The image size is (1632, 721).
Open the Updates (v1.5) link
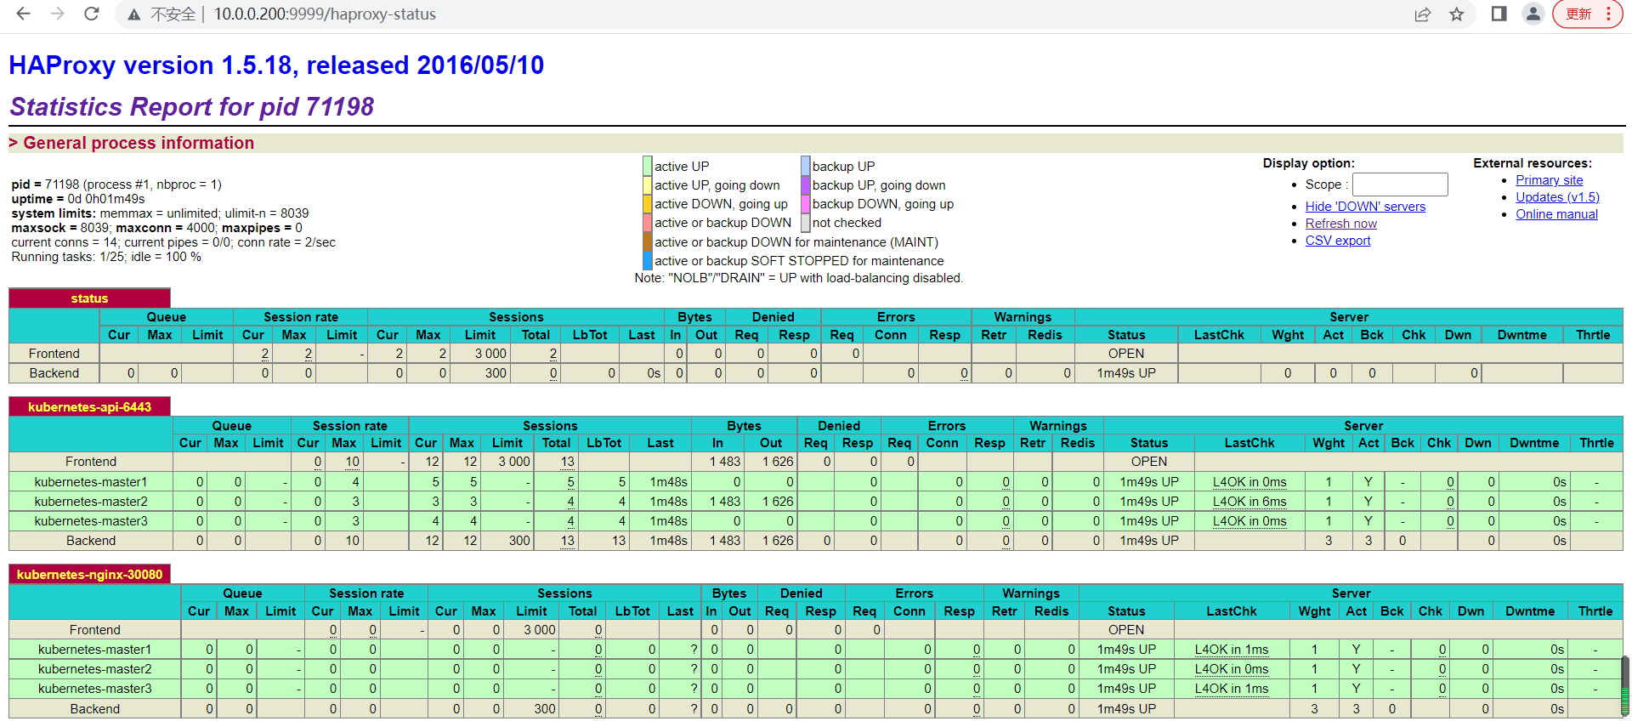[1557, 197]
